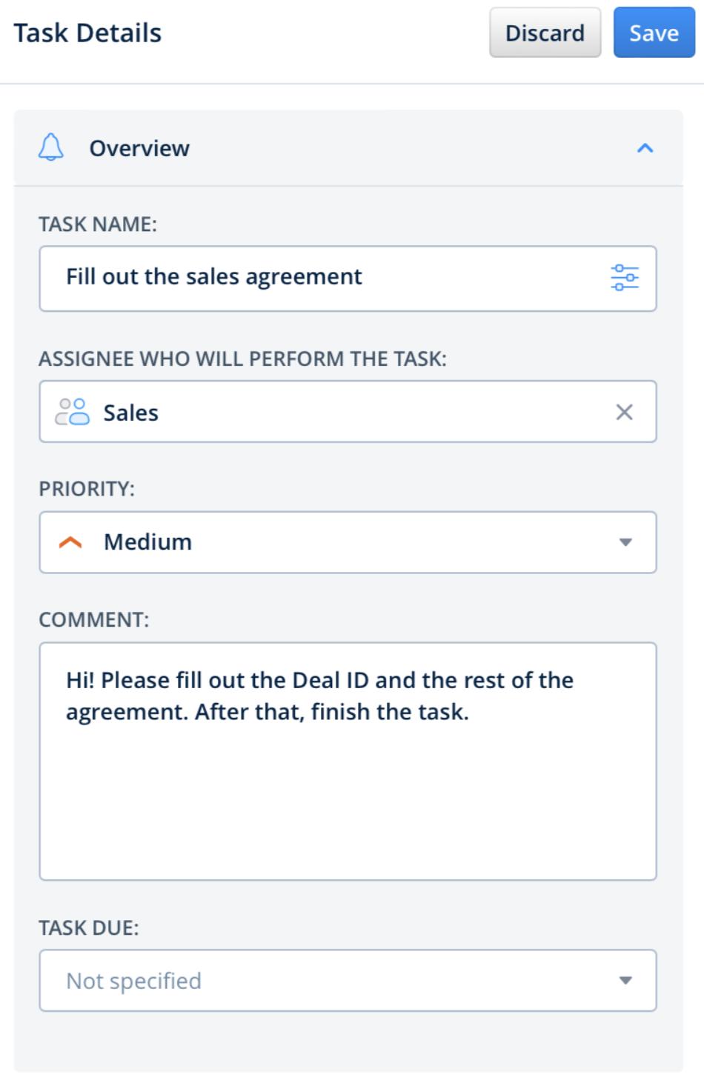Discard changes to the task

pyautogui.click(x=545, y=33)
